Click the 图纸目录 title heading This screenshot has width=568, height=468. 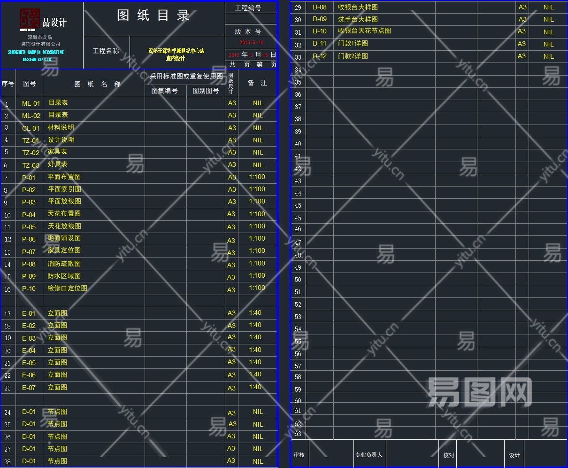coord(153,16)
